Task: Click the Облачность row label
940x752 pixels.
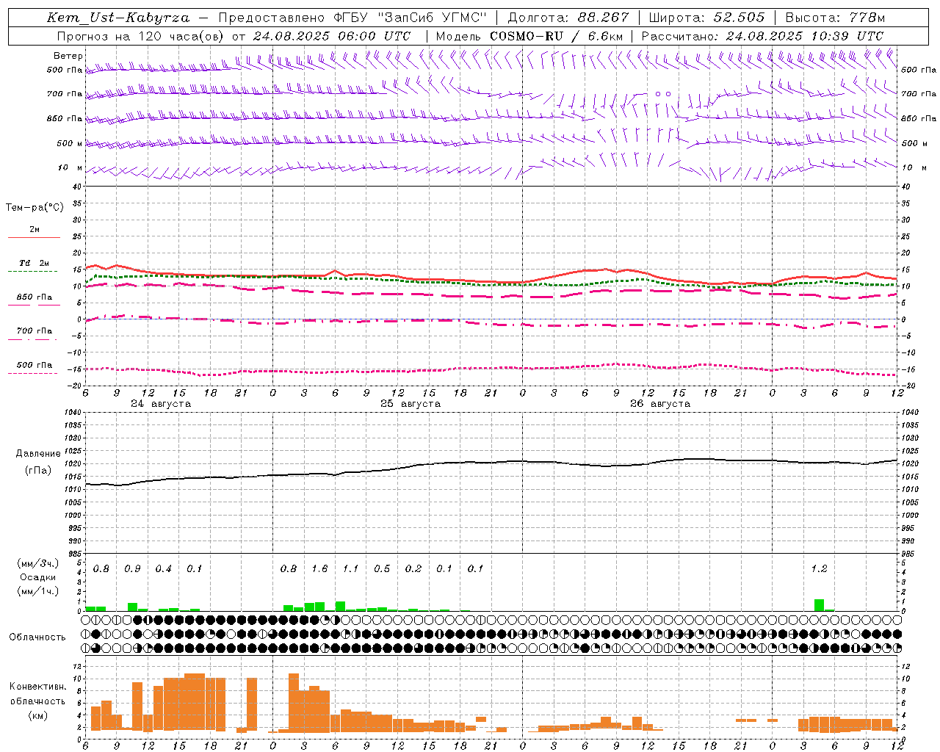Action: point(37,637)
